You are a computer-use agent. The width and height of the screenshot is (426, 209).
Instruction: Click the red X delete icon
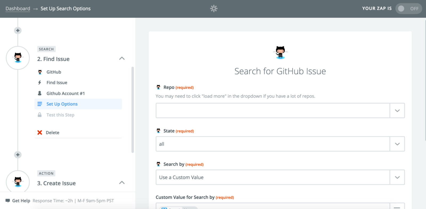tap(40, 132)
